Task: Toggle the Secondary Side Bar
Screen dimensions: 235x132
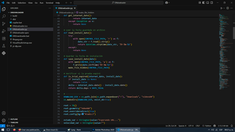Action: click(211, 3)
